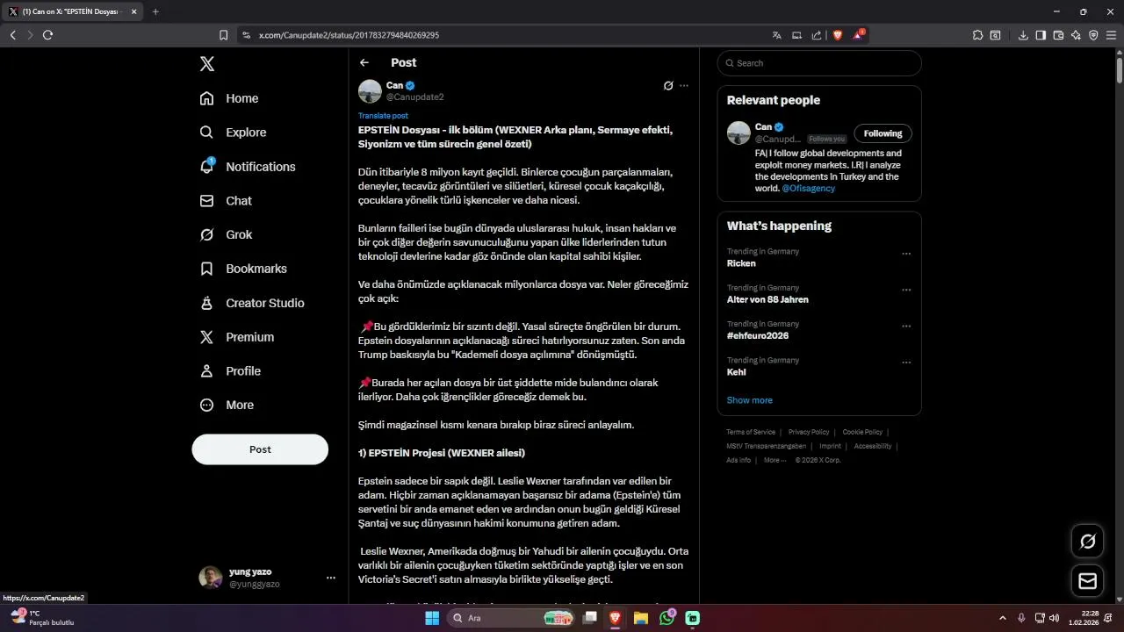Open the post's three-dot menu

click(x=684, y=86)
